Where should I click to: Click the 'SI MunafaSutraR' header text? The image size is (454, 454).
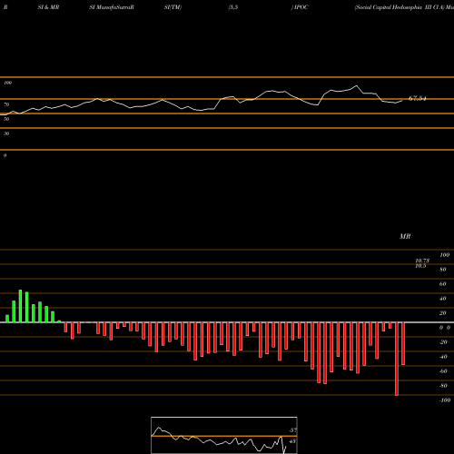pyautogui.click(x=112, y=7)
